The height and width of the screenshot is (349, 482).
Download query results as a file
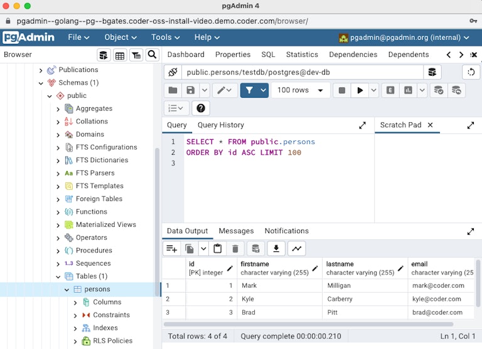click(x=276, y=249)
